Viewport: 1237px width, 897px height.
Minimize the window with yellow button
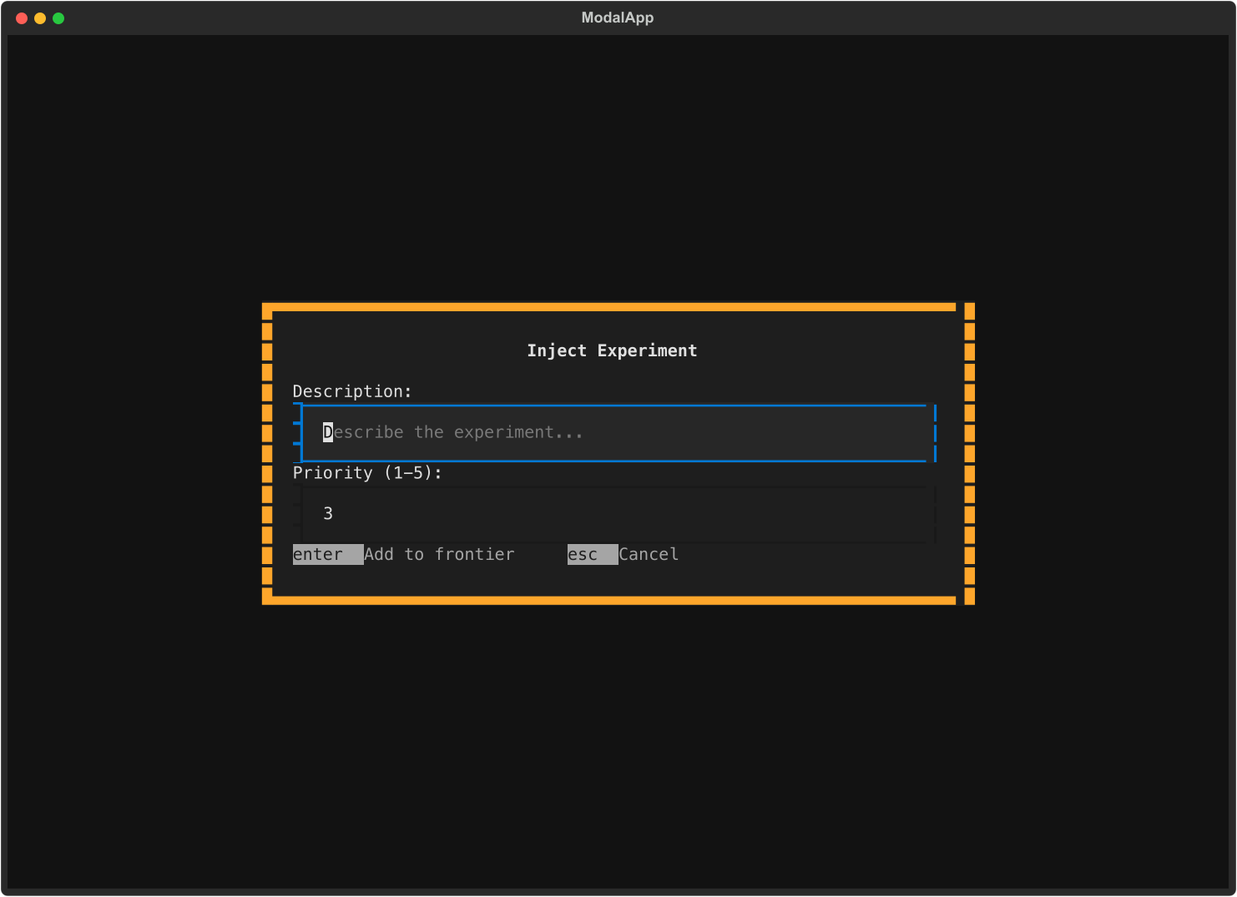[x=40, y=18]
